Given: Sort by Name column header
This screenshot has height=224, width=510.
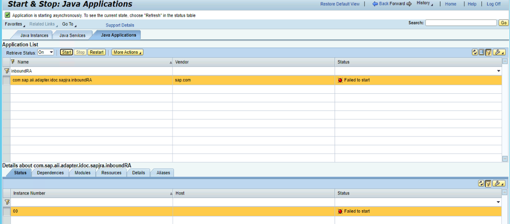Looking at the screenshot, I should click(x=91, y=62).
